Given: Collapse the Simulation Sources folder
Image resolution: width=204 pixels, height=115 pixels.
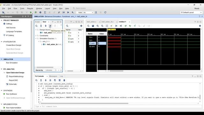Looking at the screenshot, I should pyautogui.click(x=36, y=39).
